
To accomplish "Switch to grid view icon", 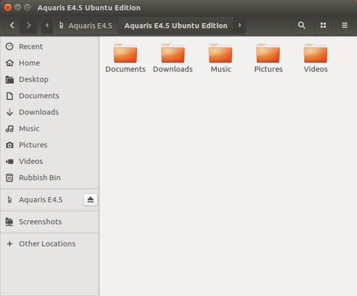I will [x=323, y=25].
